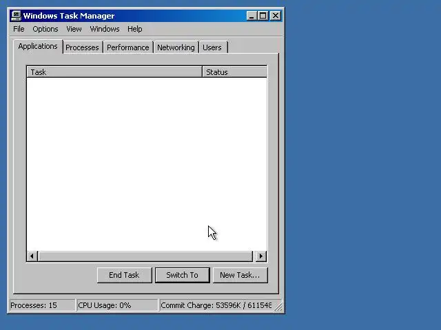Minimize the Task Manager window
The image size is (441, 330).
click(252, 16)
